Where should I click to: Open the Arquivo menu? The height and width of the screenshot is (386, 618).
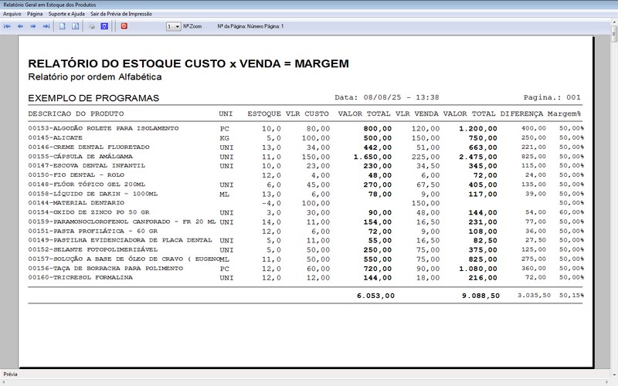pos(12,14)
